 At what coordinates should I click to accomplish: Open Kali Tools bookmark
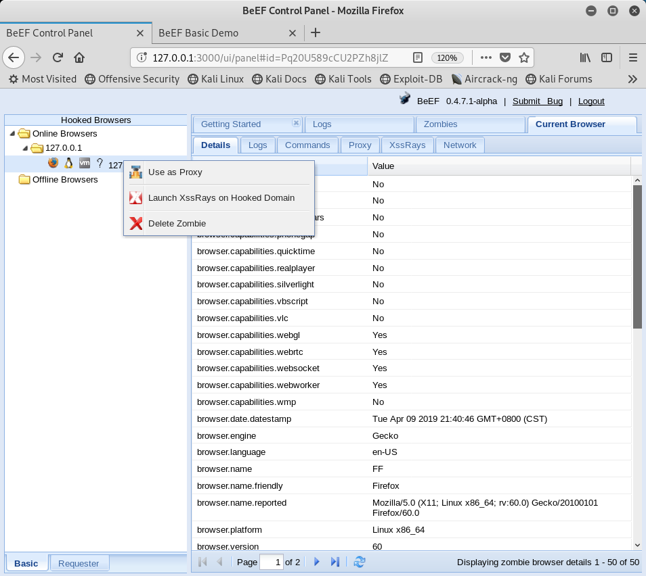tap(343, 79)
